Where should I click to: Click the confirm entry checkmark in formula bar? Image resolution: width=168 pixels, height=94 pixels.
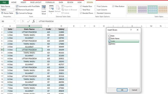click(28, 21)
